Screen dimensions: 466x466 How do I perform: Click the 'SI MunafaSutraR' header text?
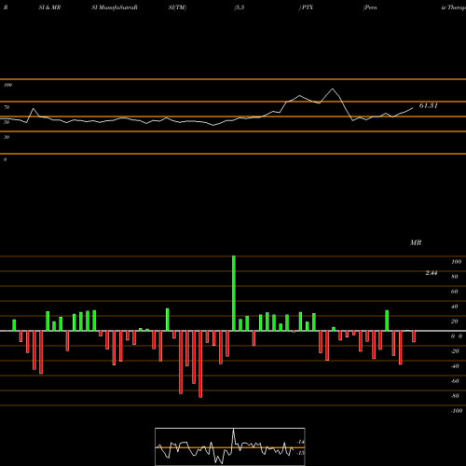115,7
